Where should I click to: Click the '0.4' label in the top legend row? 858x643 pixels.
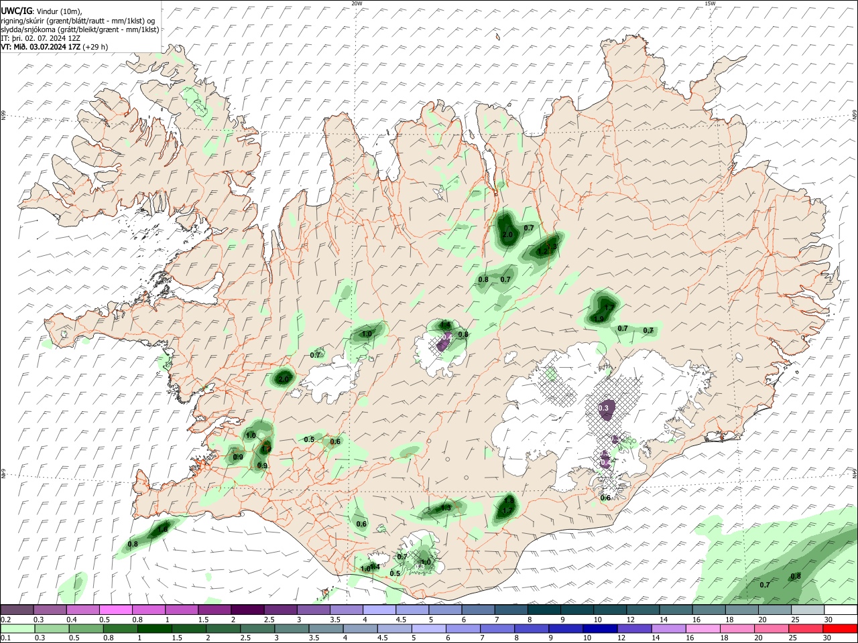click(71, 620)
